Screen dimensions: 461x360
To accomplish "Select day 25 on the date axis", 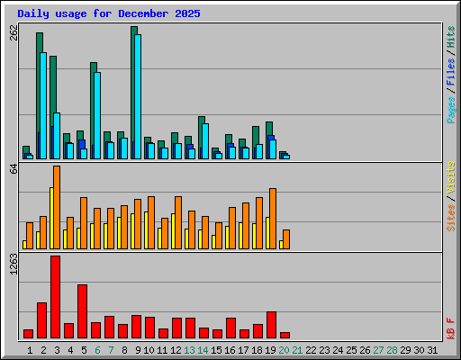I will click(351, 350).
